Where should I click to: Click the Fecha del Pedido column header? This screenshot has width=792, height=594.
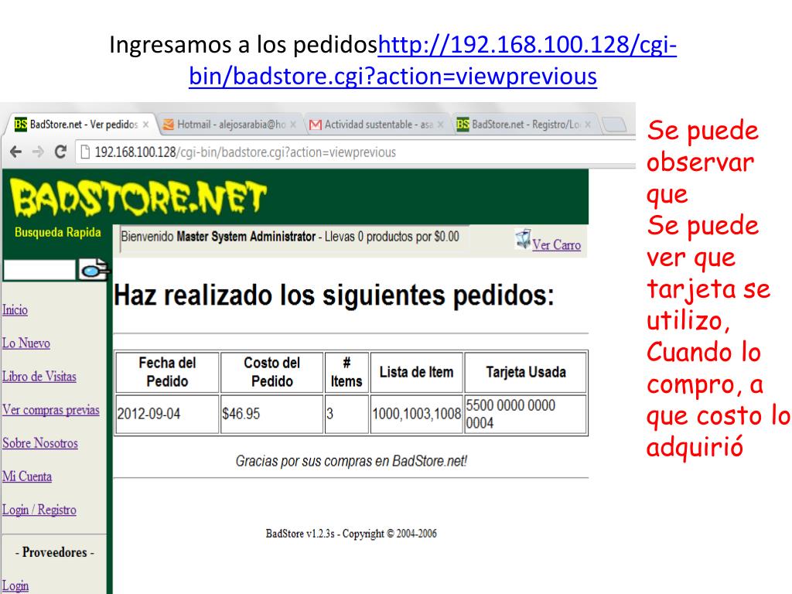click(167, 372)
